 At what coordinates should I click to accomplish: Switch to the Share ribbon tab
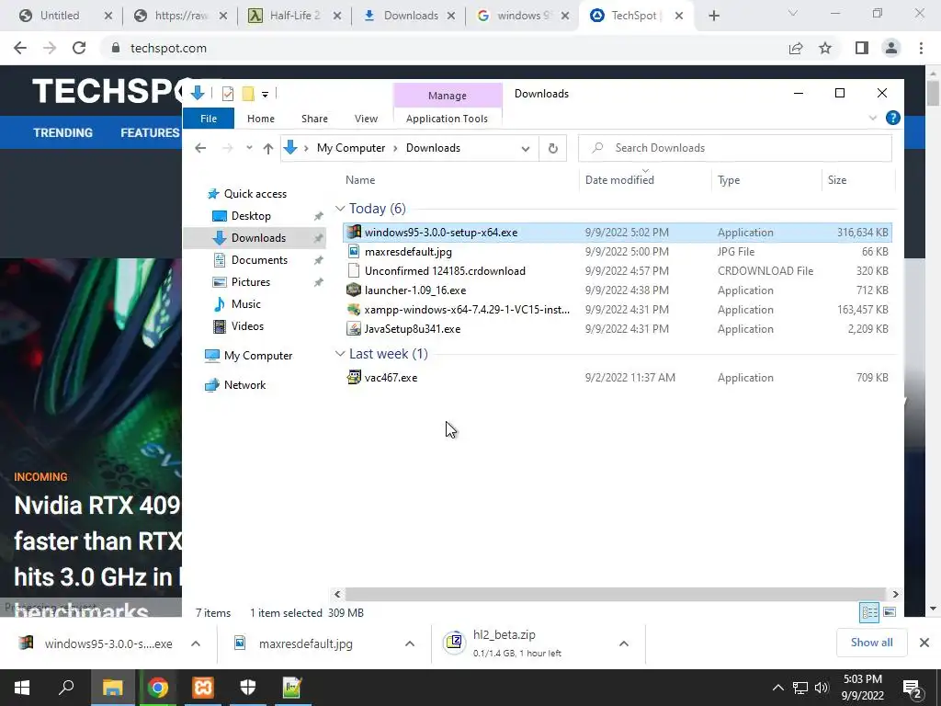click(314, 119)
